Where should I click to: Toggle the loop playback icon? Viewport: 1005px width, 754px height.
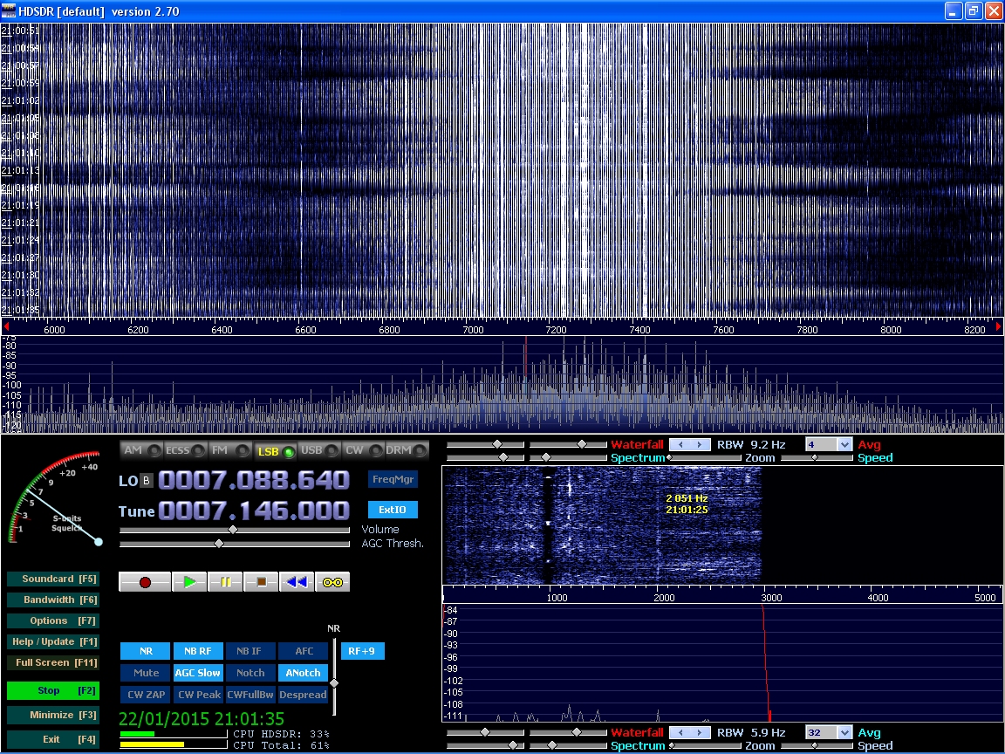click(332, 582)
